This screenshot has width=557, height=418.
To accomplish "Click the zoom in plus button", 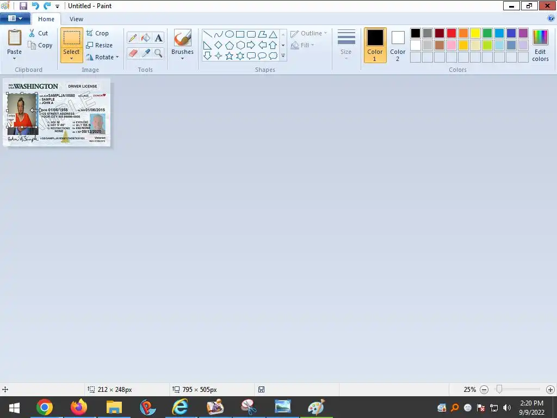I will point(550,390).
